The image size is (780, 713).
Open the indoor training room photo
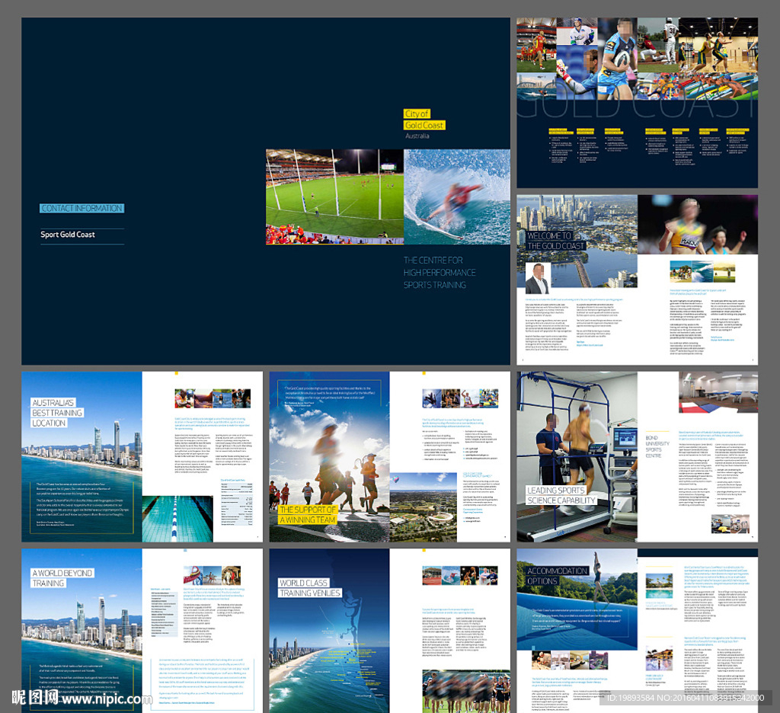[x=718, y=392]
